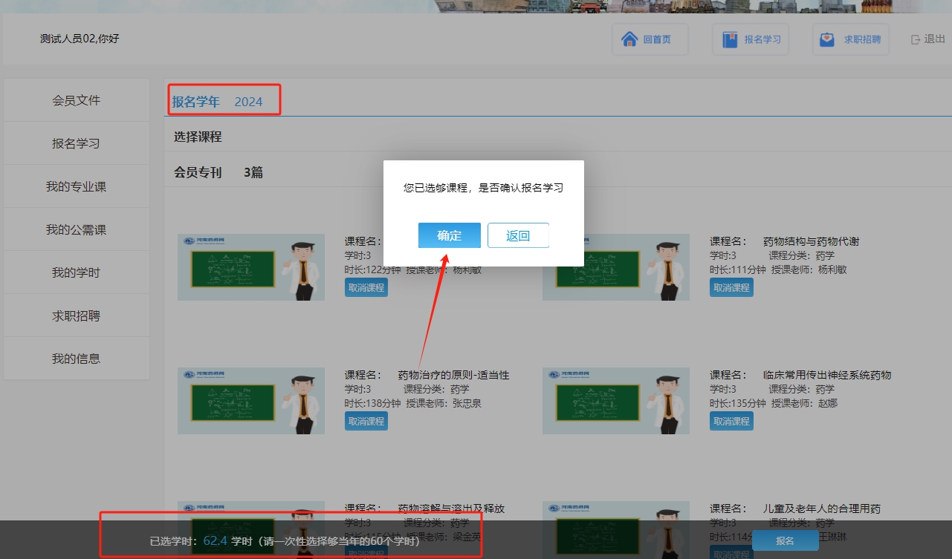The image size is (952, 559).
Task: Click the home icon beside 回首页
Action: (x=629, y=39)
